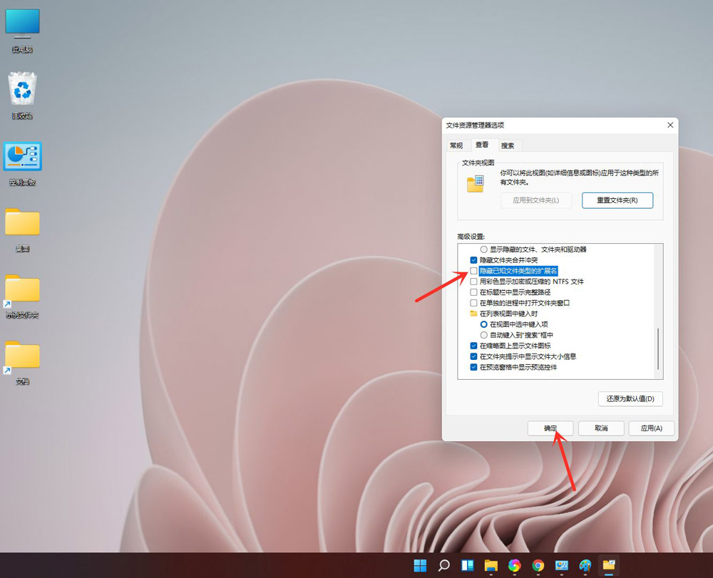Select 自动键入到搜索框中 option

pyautogui.click(x=486, y=335)
